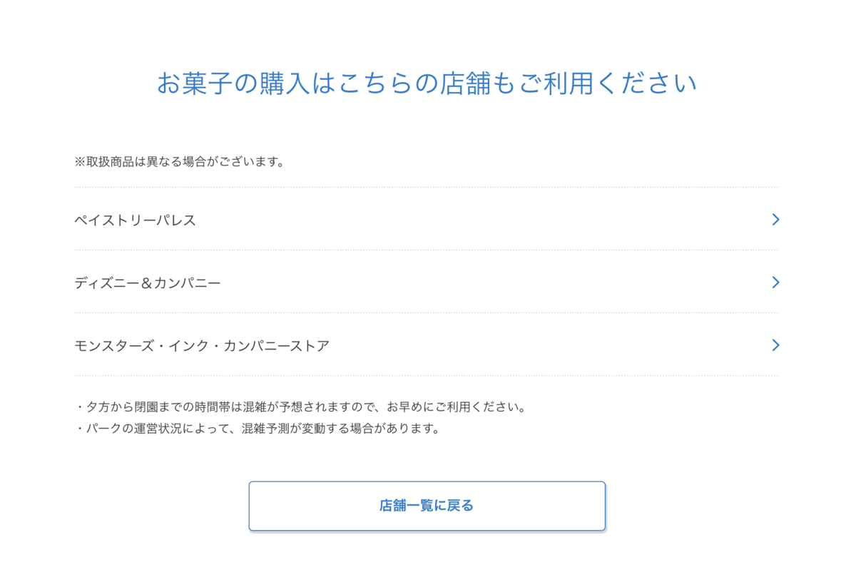Click the heading お菓子の購入はこちらの店舗もご利用ください
Viewport: 856px width, 562px height.
coord(427,84)
